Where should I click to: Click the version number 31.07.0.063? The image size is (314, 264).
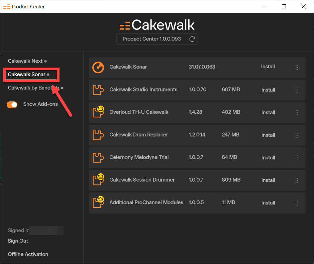click(202, 67)
